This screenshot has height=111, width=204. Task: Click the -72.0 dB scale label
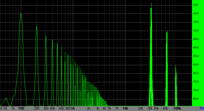click(x=195, y=82)
